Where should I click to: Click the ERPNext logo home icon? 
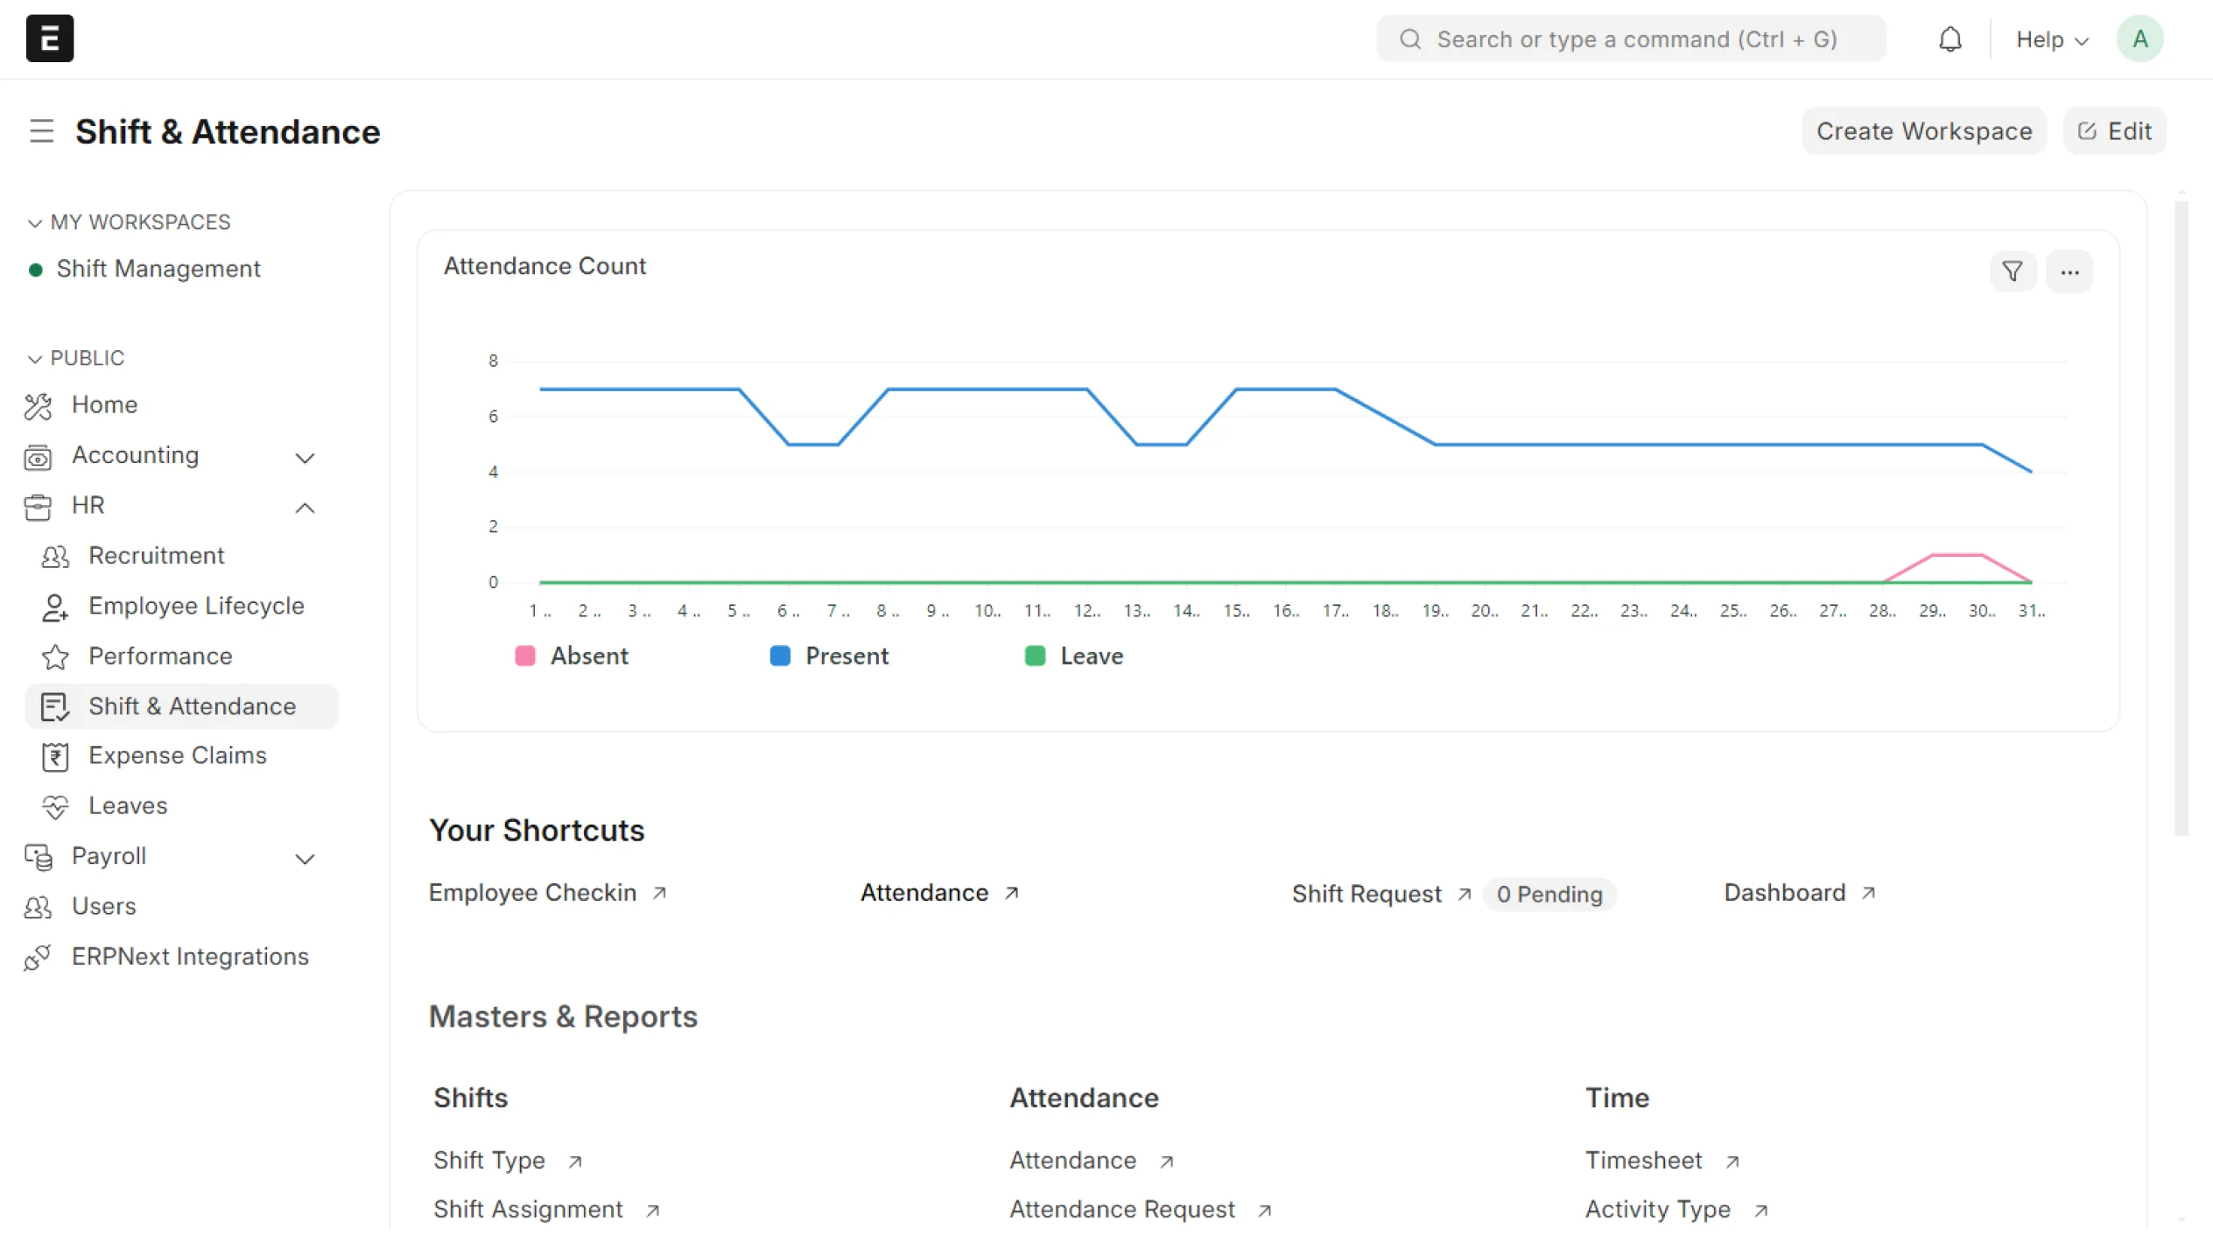click(50, 39)
